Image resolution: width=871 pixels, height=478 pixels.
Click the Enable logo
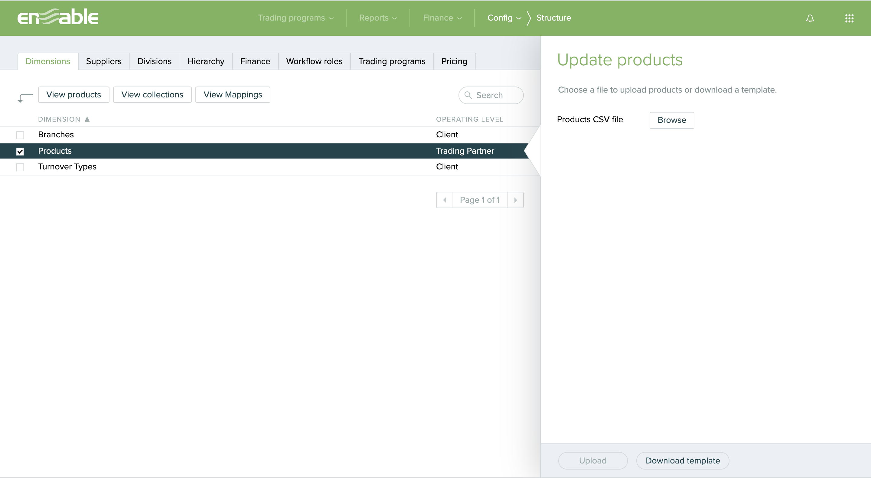[x=57, y=17]
